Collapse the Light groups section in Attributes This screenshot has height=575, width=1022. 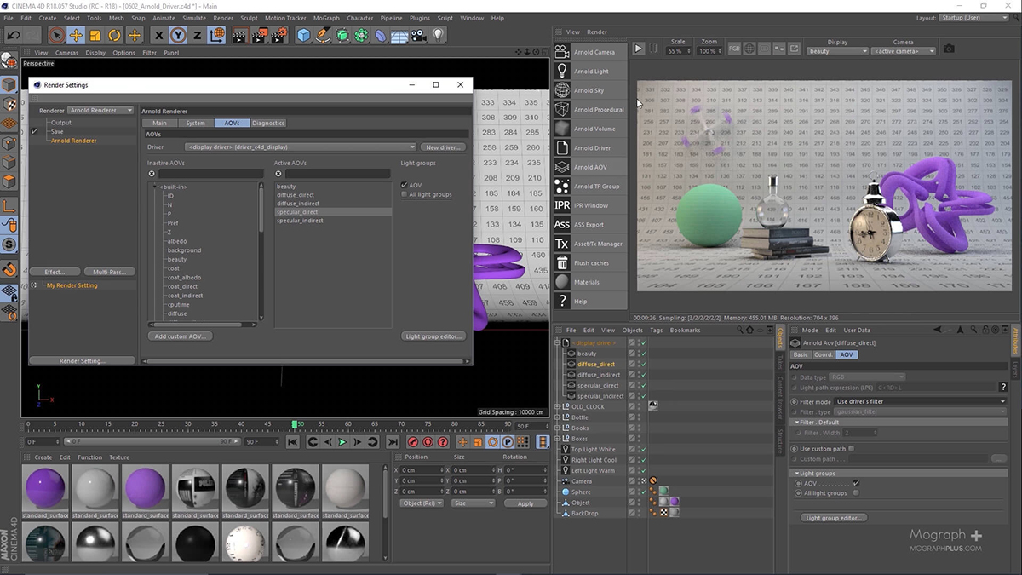pos(795,474)
